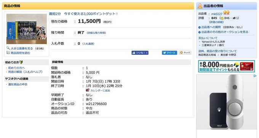Open 評価の詳細 rating details link
This screenshot has width=259, height=138.
(216, 22)
